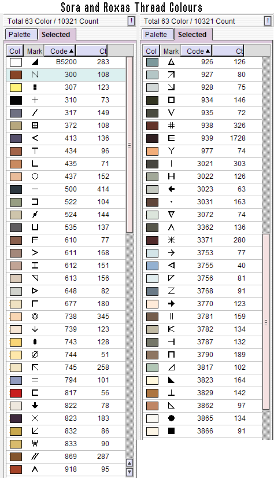Image resolution: width=274 pixels, height=478 pixels.
Task: Click the bold left arrow mark for 3023
Action: coord(172,189)
